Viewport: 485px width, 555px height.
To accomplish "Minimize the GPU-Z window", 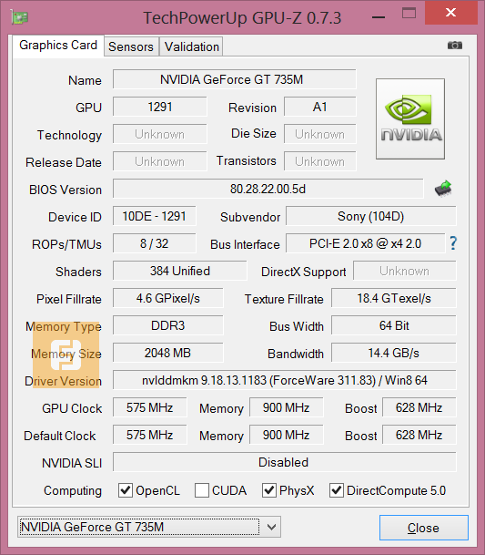I will click(379, 17).
